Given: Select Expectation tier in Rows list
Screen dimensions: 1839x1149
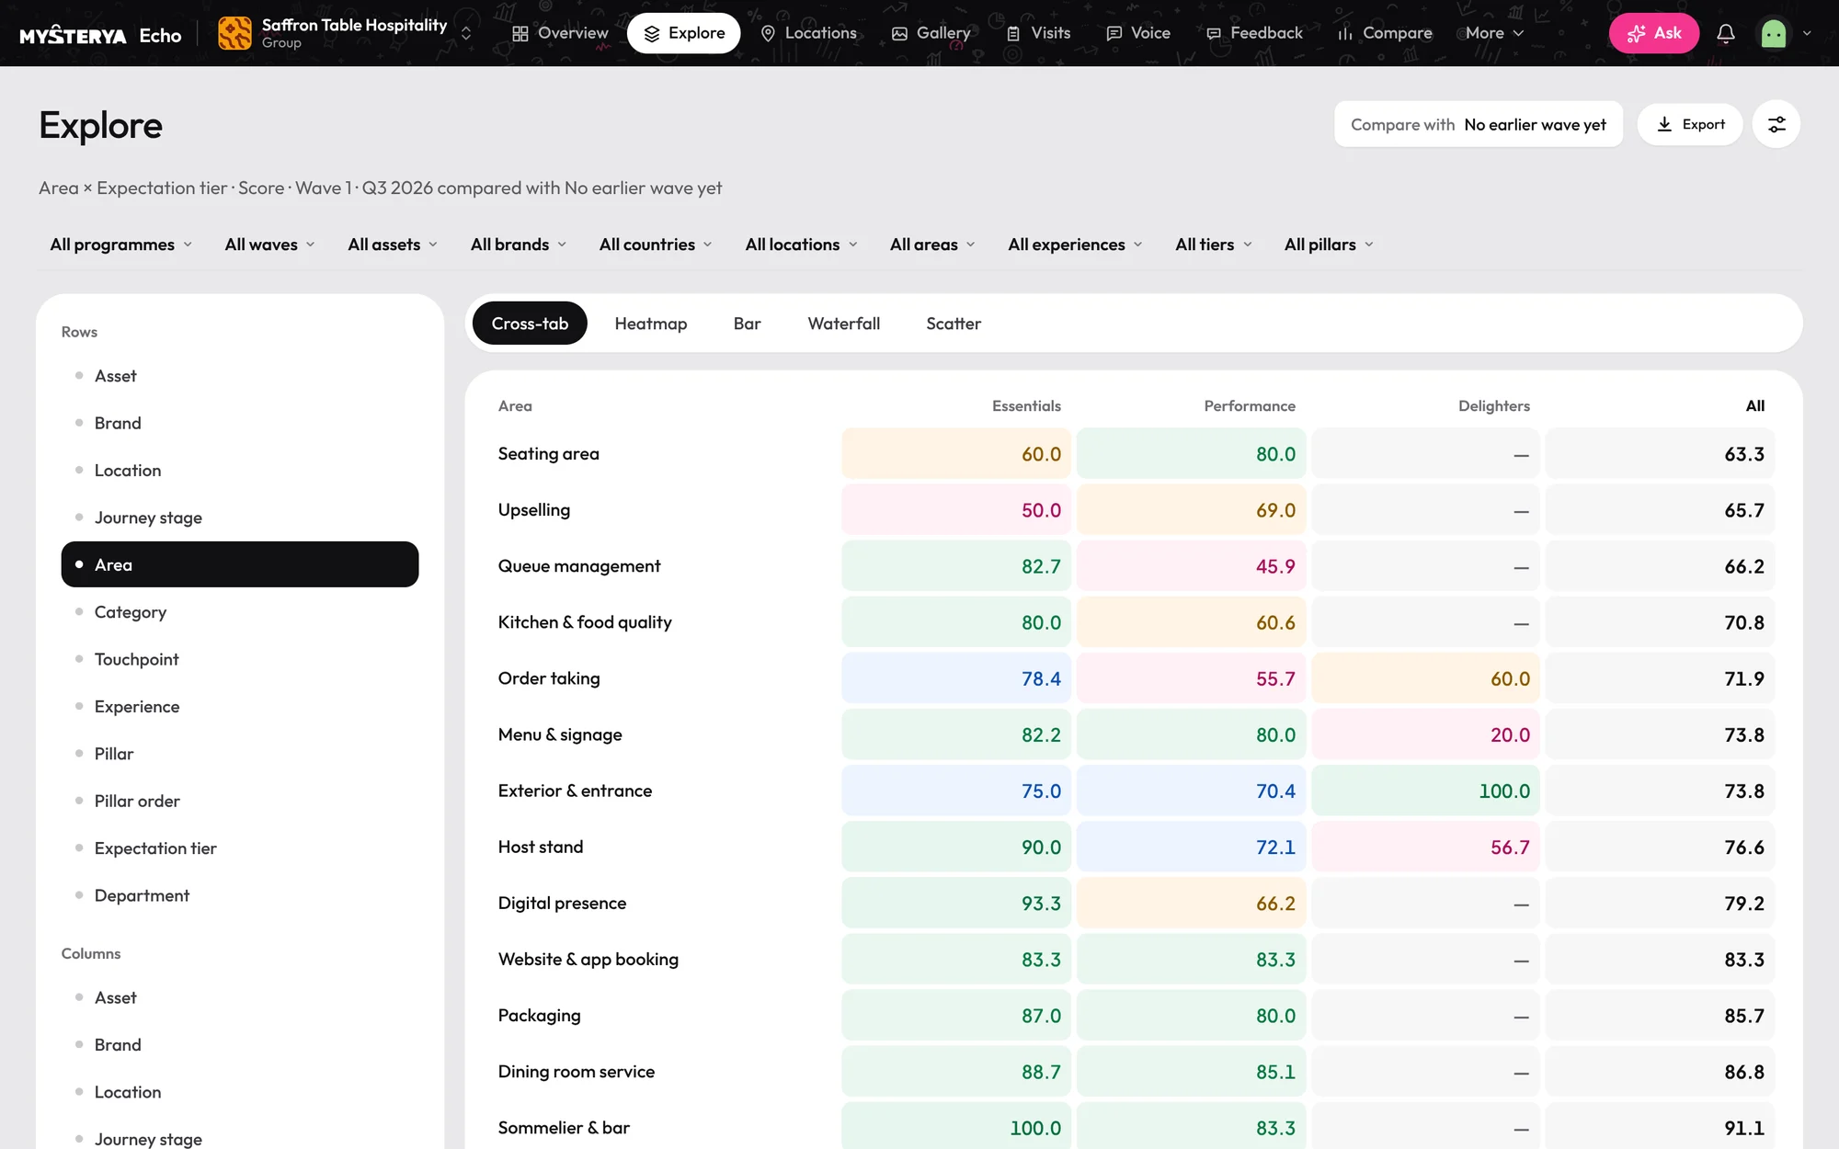Looking at the screenshot, I should [240, 848].
